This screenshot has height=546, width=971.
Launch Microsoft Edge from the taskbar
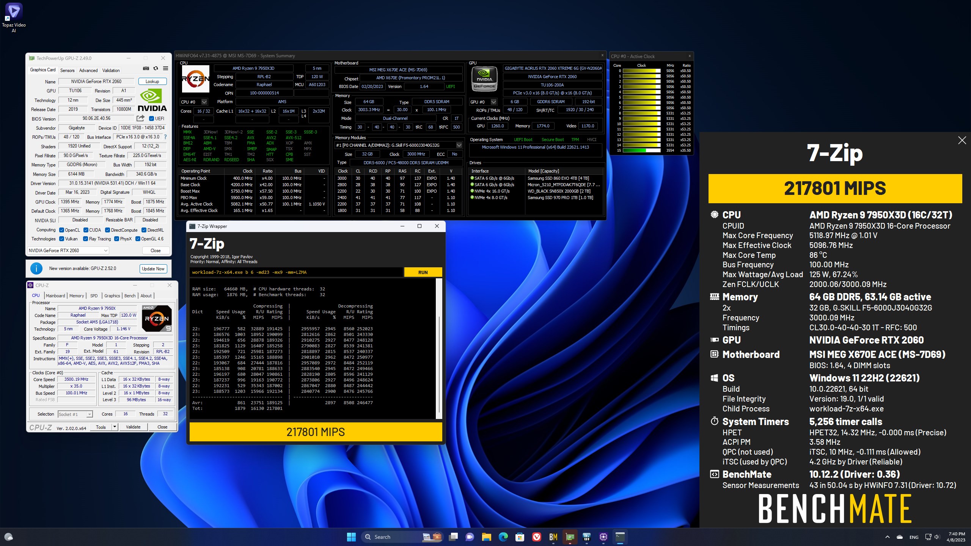coord(503,537)
